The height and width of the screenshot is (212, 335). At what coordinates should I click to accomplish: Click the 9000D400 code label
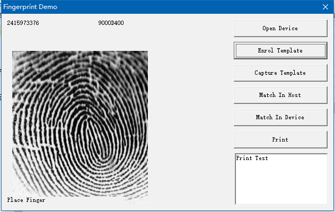pos(111,23)
